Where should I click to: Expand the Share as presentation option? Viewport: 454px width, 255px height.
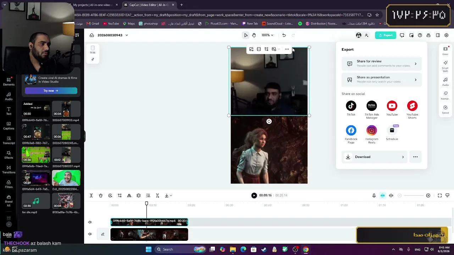382,80
